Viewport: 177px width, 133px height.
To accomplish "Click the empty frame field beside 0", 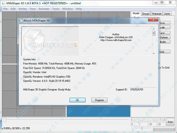I will (x=144, y=124).
